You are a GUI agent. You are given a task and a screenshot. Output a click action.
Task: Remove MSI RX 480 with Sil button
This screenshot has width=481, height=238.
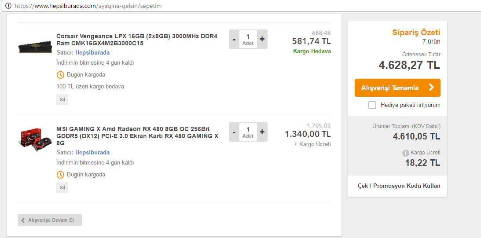[62, 187]
